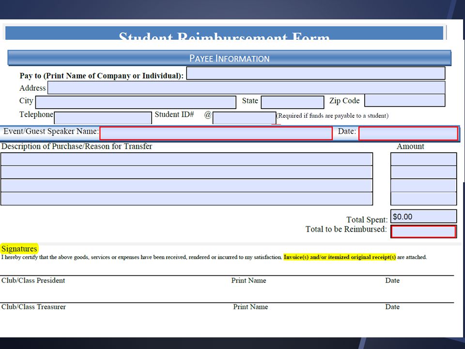Click the second Description of Purchase row
The height and width of the screenshot is (349, 465).
pyautogui.click(x=186, y=172)
